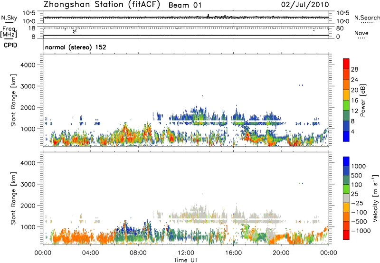Image resolution: width=380 pixels, height=263 pixels.
Task: Click the 'CPID' label
Action: pos(10,45)
